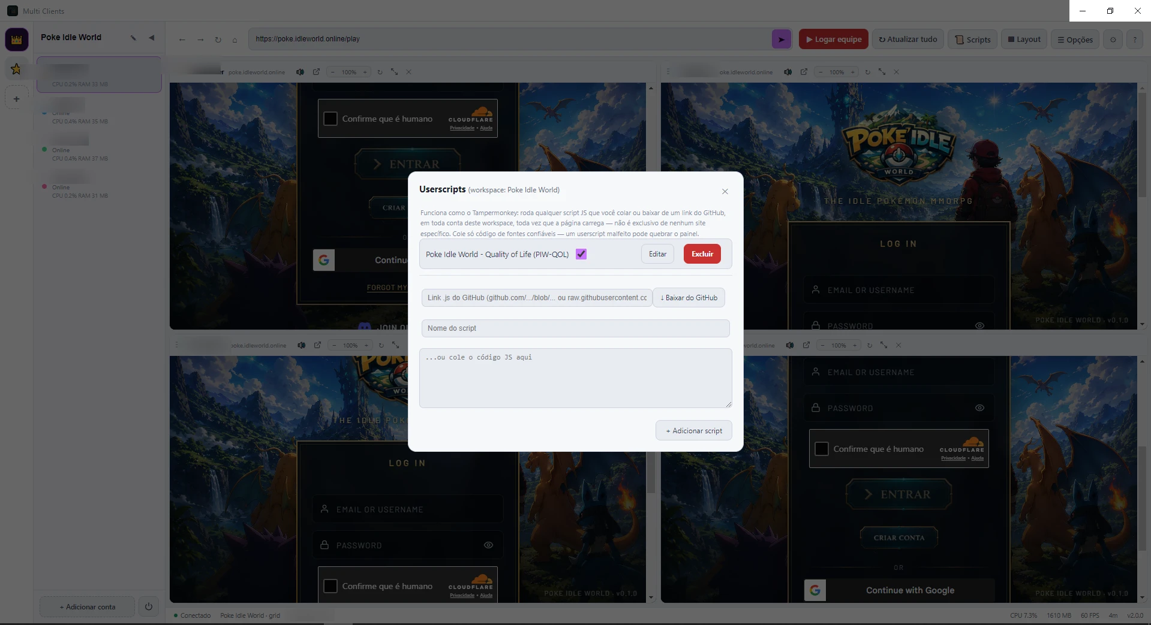Reload the top-right game pane
Viewport: 1151px width, 625px height.
[x=867, y=72]
